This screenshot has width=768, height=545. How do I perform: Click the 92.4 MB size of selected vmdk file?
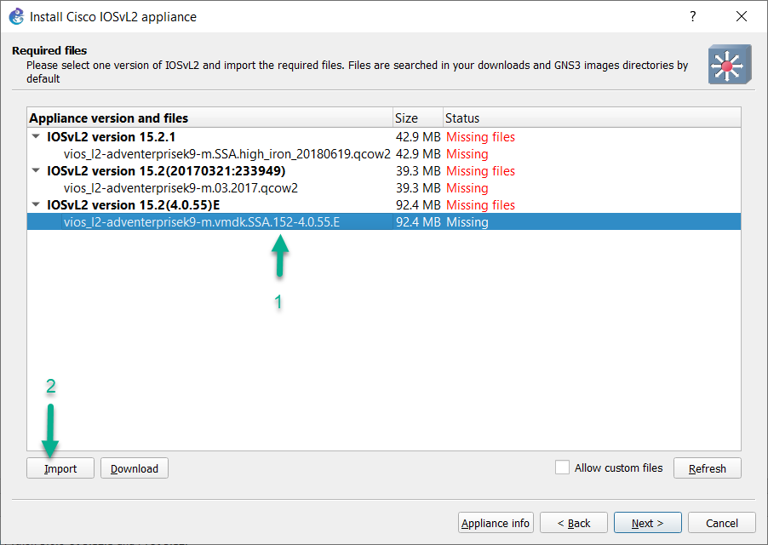pos(418,221)
